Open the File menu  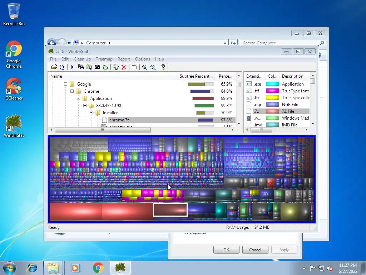click(53, 59)
